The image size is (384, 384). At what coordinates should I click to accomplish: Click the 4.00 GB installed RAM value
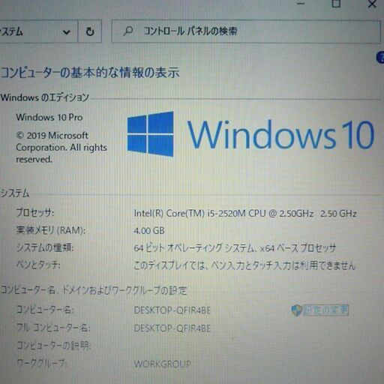pos(149,230)
